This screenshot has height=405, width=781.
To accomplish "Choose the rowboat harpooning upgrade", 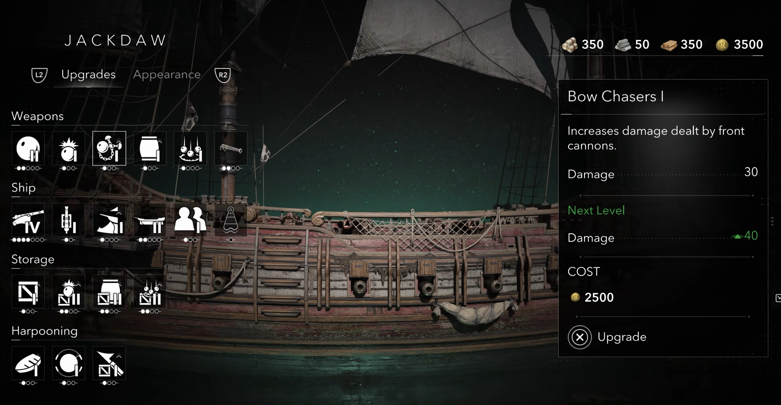I will click(28, 363).
